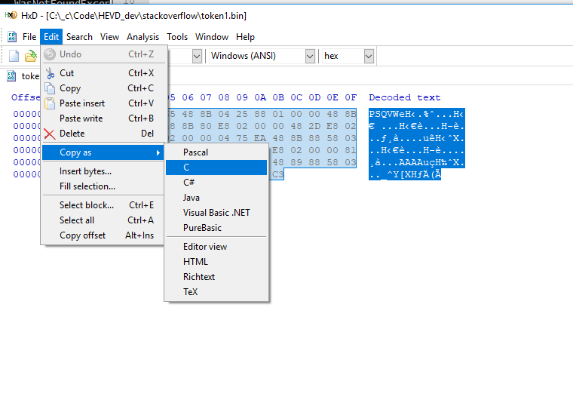Copy selection as Richtext
This screenshot has width=573, height=412.
click(216, 277)
